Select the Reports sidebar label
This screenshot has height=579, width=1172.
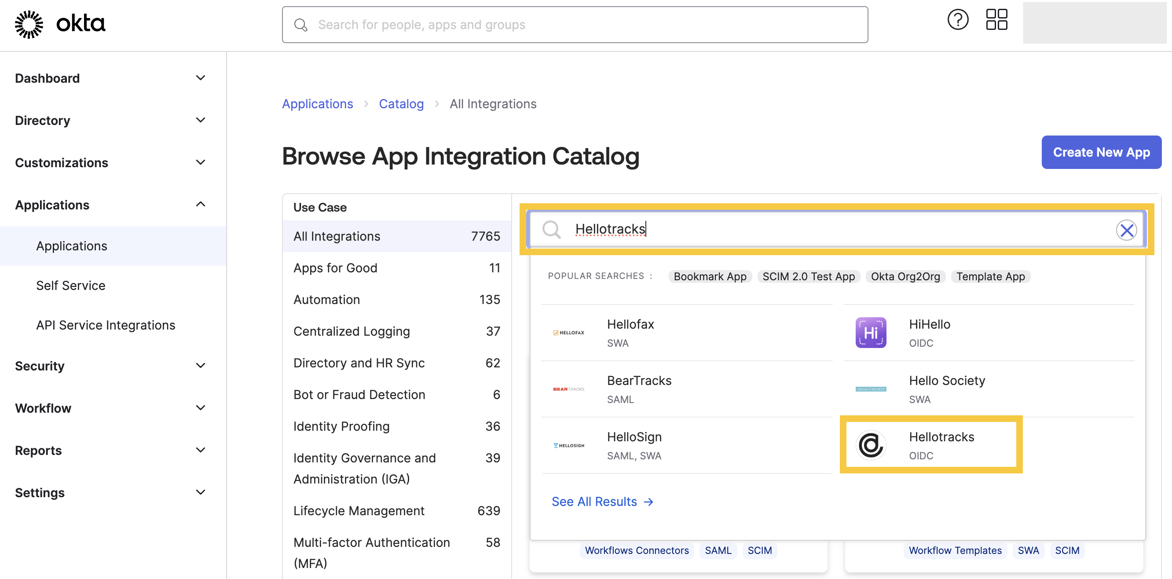38,451
